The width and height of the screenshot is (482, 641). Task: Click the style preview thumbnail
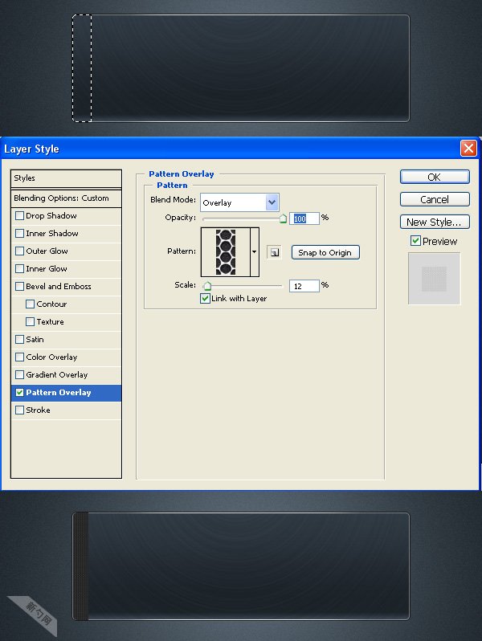434,279
